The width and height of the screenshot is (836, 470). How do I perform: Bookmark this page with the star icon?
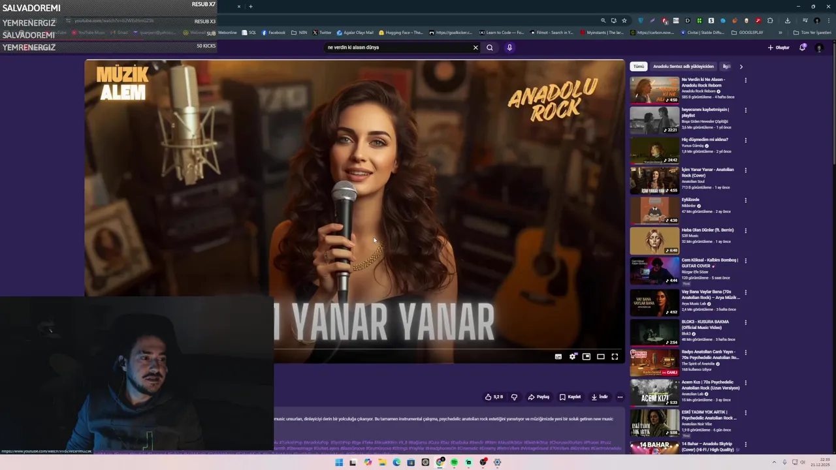[624, 21]
